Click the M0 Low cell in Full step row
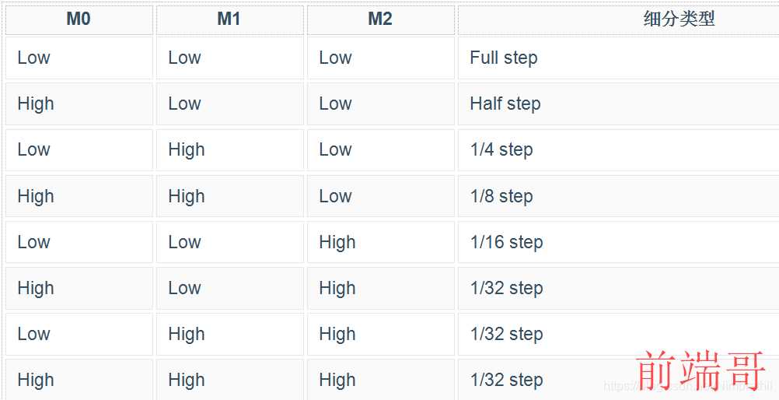 [79, 58]
